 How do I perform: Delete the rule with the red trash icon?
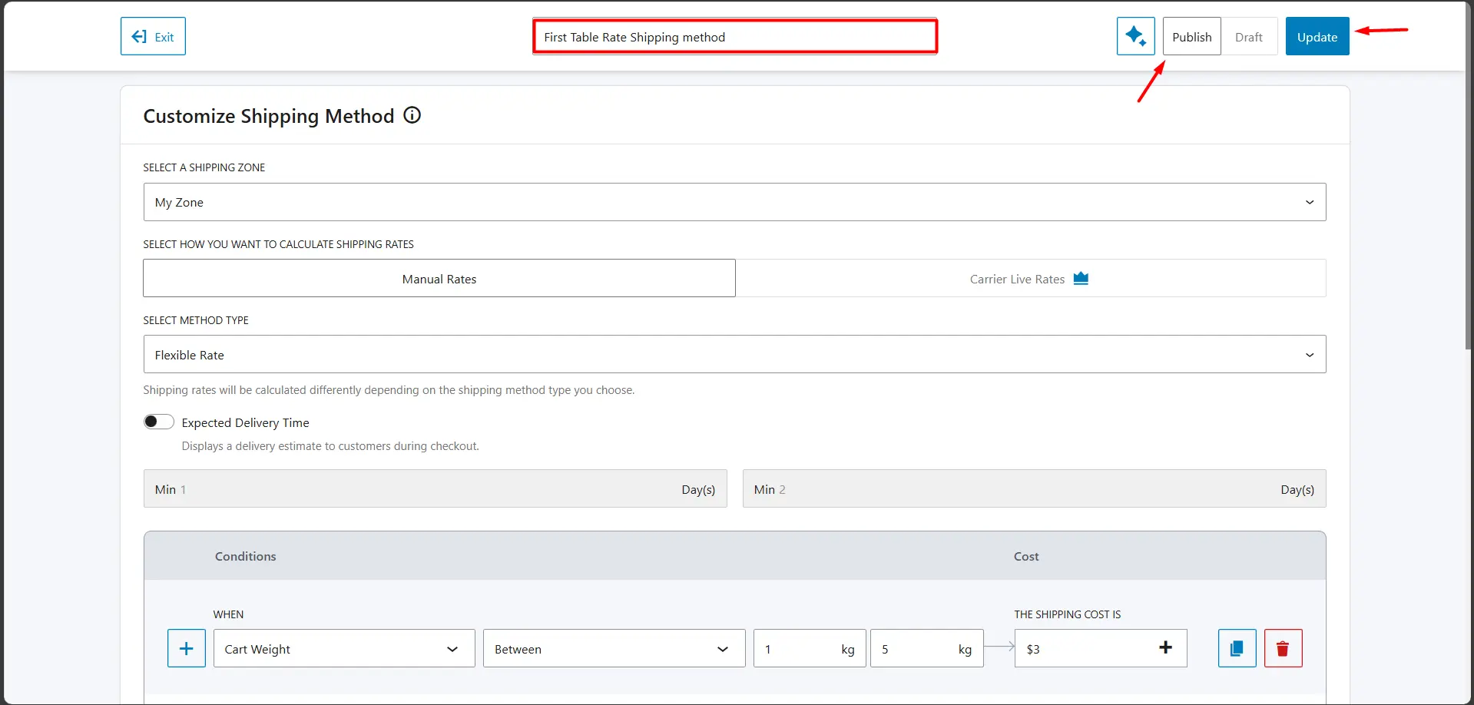coord(1283,648)
